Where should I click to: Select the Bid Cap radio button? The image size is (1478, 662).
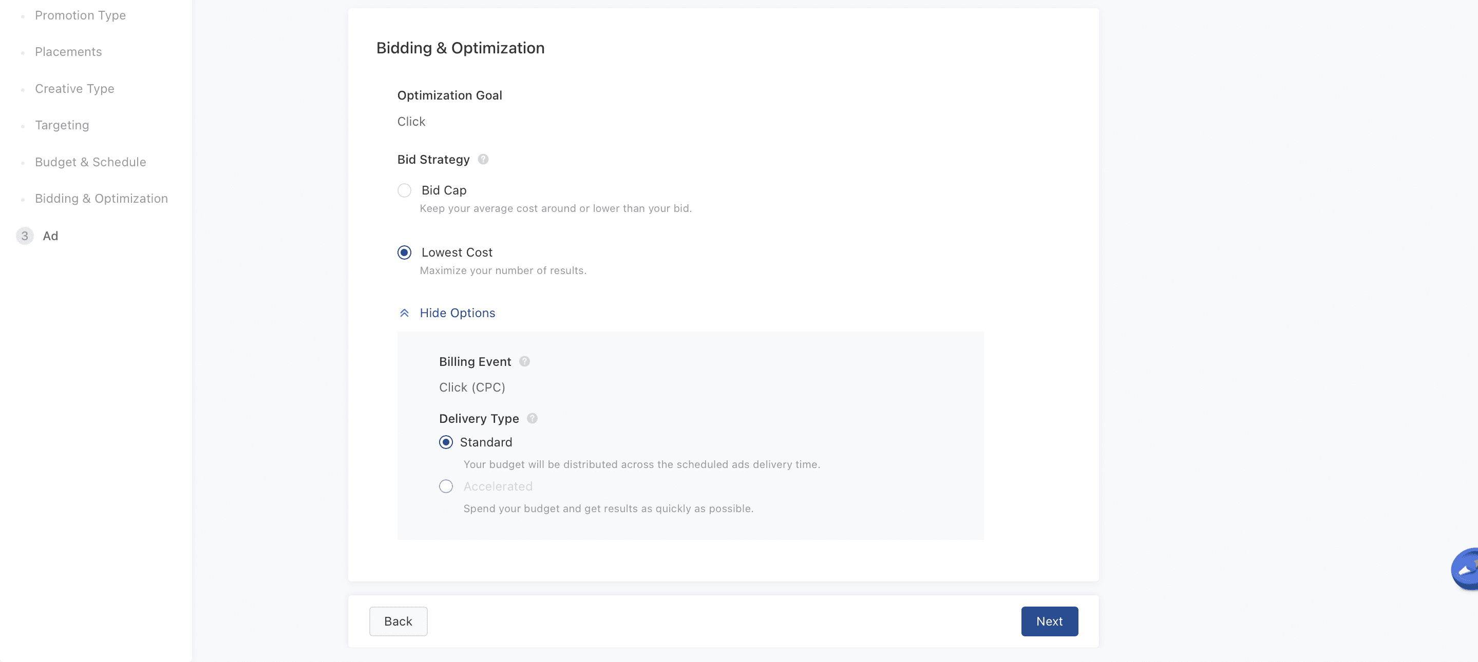[x=405, y=190]
